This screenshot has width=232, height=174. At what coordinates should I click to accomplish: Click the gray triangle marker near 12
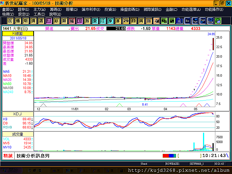click(x=43, y=105)
